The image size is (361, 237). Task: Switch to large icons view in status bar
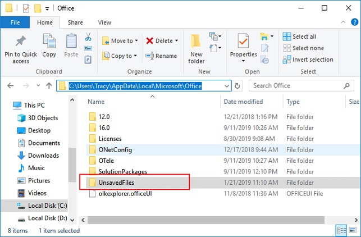(353, 230)
